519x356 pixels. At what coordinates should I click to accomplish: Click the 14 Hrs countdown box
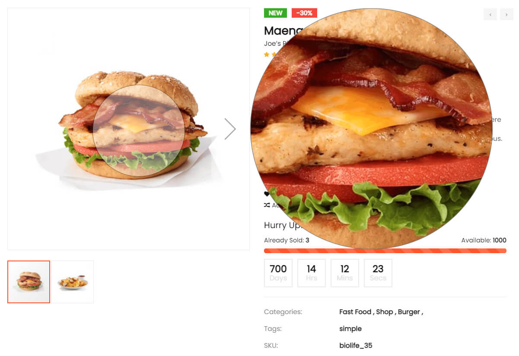[312, 273]
